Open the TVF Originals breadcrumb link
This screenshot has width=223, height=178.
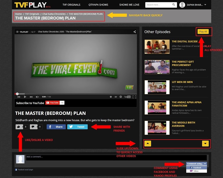[x=32, y=14]
